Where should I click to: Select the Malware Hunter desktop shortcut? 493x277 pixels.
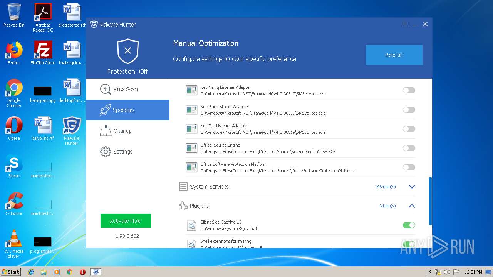[x=72, y=130]
